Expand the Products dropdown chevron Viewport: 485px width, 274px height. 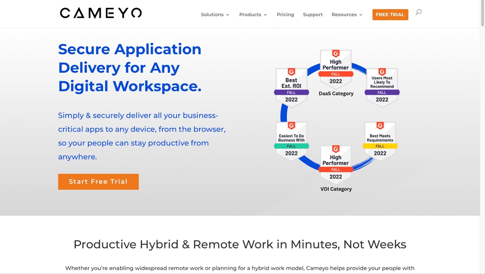[265, 15]
